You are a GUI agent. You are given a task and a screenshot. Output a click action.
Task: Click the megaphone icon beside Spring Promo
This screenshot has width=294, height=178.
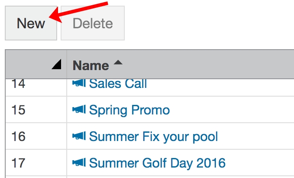[79, 110]
